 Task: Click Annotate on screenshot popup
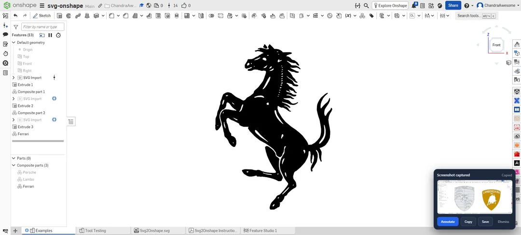(448, 222)
